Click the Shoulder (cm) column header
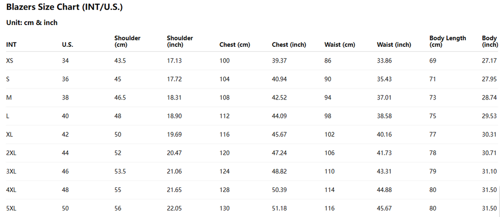This screenshot has height=217, width=500. [128, 42]
